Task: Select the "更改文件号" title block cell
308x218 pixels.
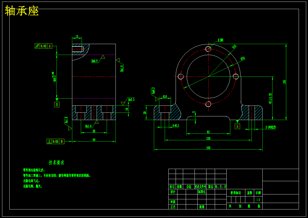Action: point(200,187)
